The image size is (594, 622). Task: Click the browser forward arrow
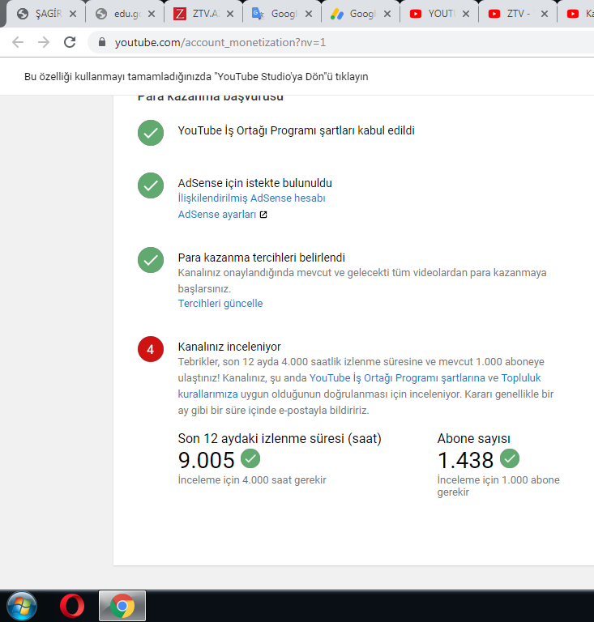[44, 42]
